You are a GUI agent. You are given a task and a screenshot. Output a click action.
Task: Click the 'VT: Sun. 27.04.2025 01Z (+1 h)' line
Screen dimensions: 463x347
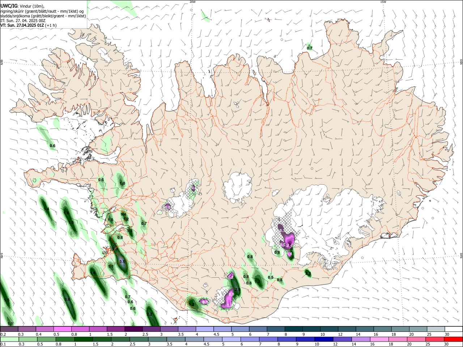(x=28, y=25)
